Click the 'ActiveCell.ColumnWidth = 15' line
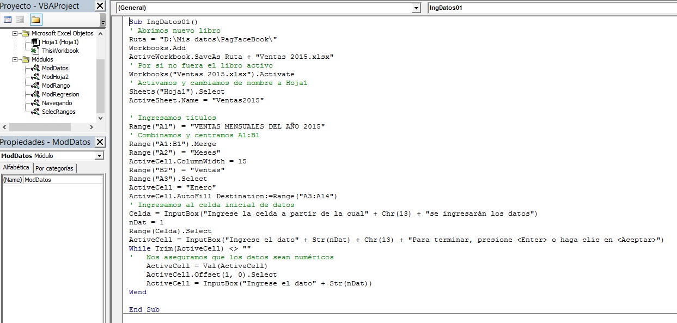 coord(187,162)
